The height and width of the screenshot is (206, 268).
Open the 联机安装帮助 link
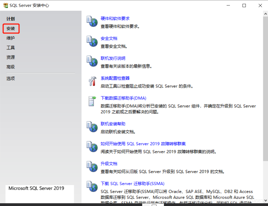coord(113,124)
